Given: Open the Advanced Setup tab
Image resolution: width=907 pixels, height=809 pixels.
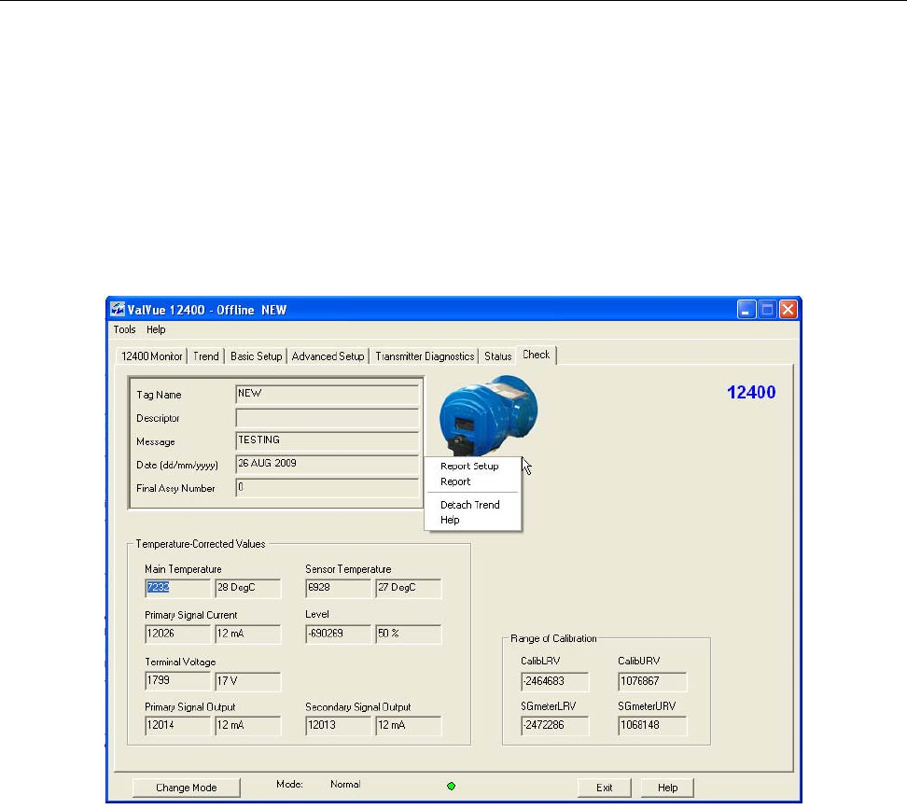Looking at the screenshot, I should pos(328,356).
